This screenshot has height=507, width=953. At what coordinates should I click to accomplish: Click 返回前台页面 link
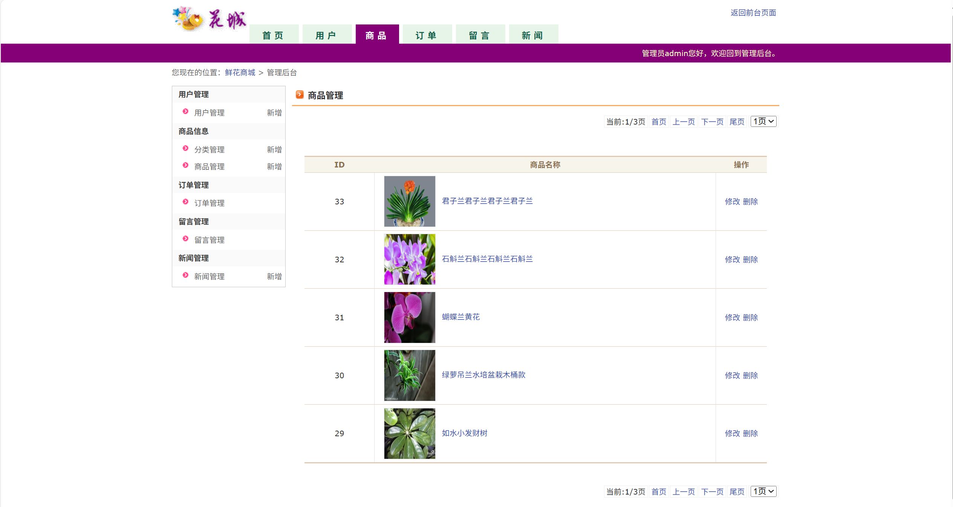click(753, 13)
